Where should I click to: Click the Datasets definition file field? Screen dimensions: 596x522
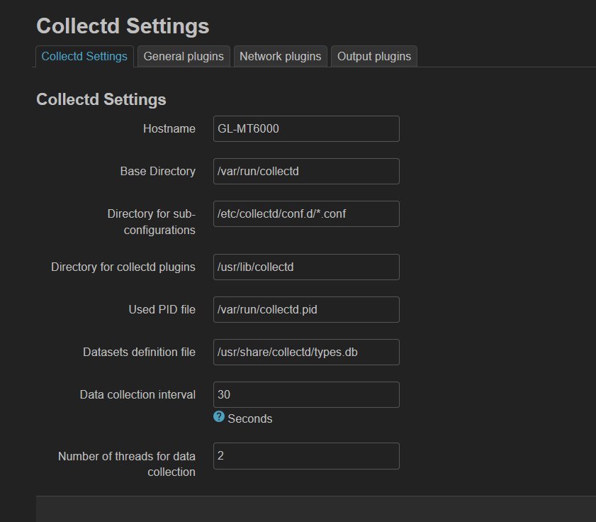pyautogui.click(x=306, y=352)
